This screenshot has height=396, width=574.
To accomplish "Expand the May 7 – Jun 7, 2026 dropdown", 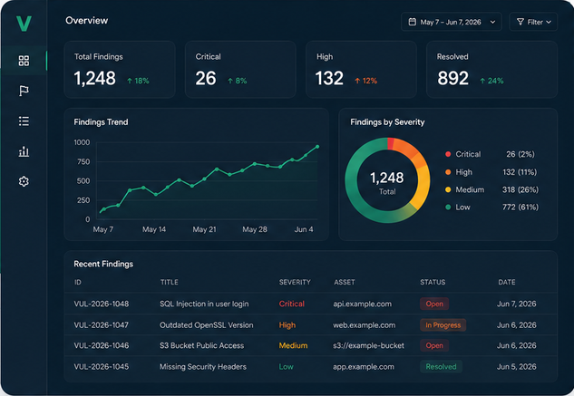I will pyautogui.click(x=452, y=22).
